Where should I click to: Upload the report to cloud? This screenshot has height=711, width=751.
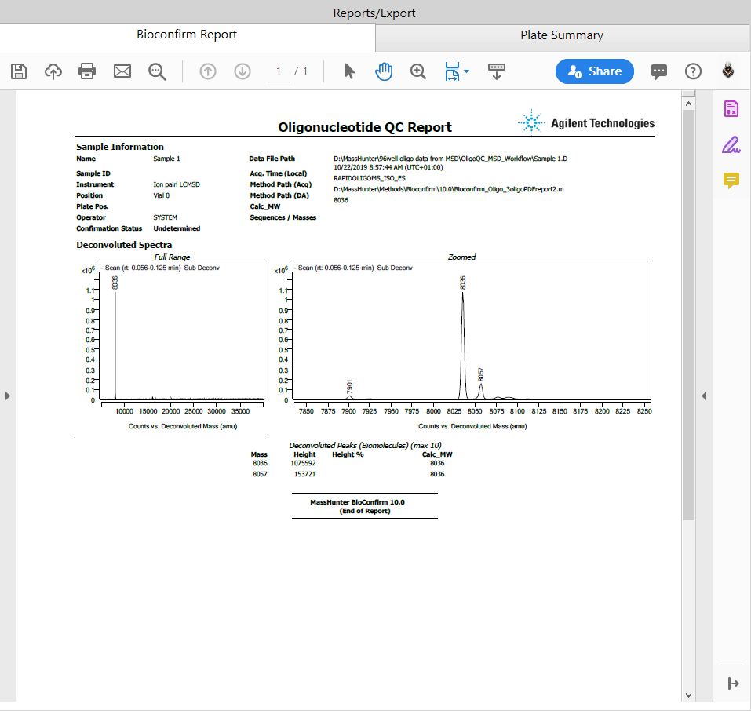(53, 71)
